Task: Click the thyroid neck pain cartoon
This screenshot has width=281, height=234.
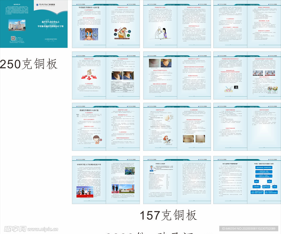Action: 122,33
